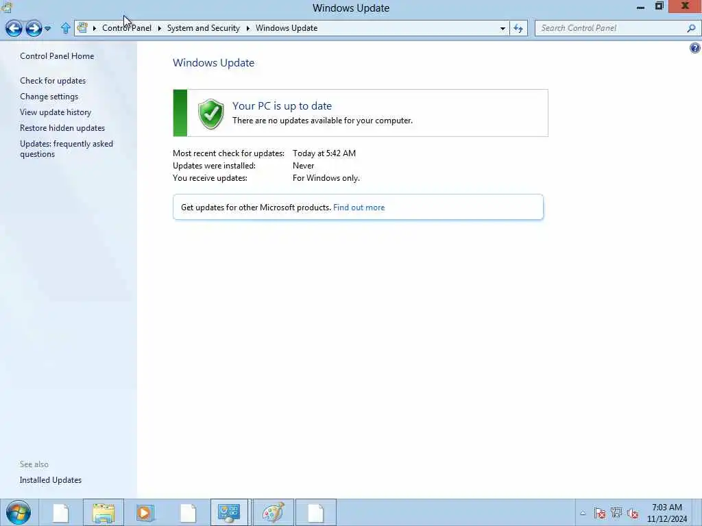The image size is (702, 526).
Task: Open Restore hidden updates
Action: click(x=62, y=127)
